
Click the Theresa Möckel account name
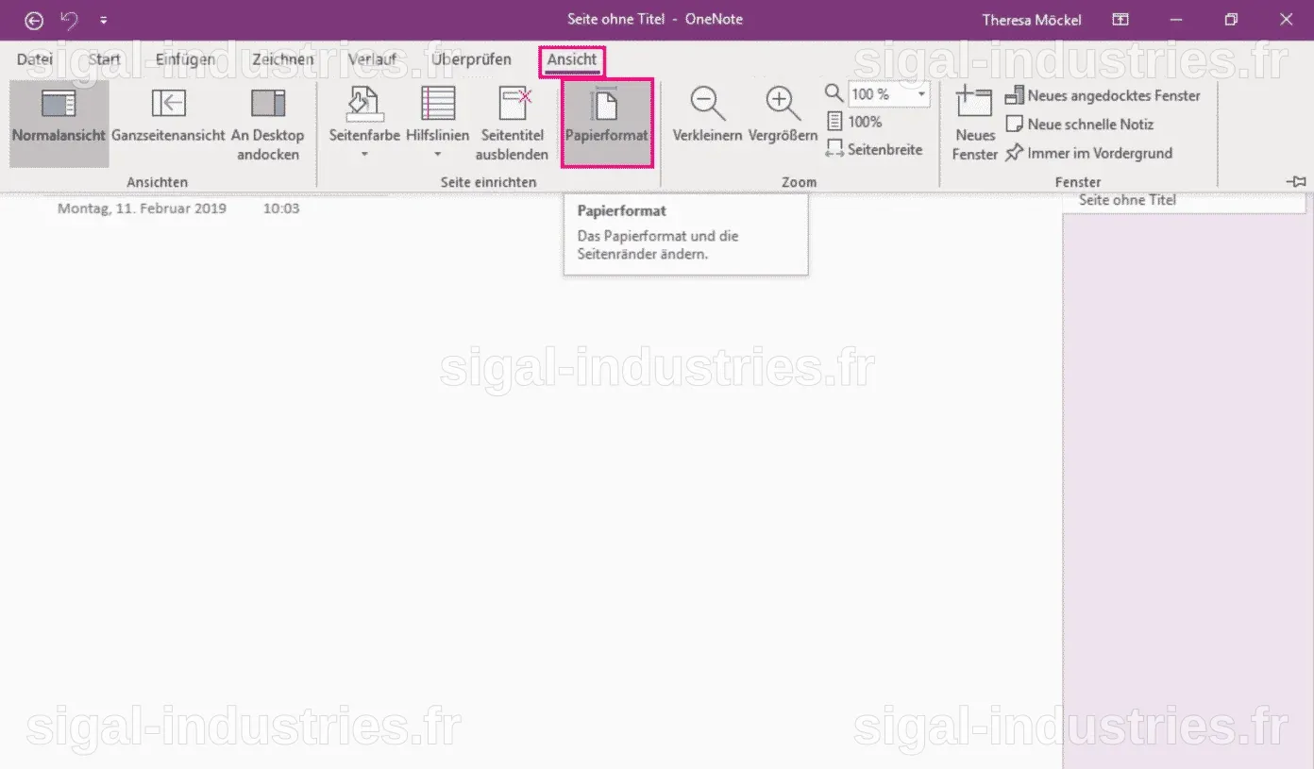coord(1032,20)
